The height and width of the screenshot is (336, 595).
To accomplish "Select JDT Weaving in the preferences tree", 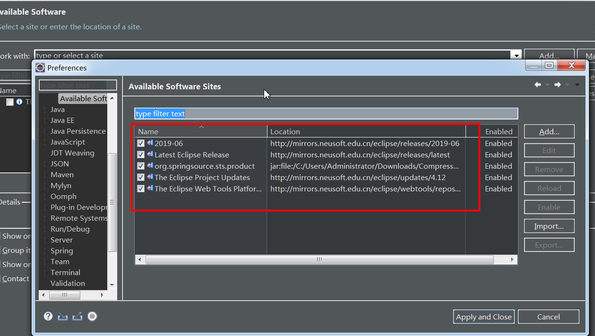I will [x=72, y=153].
